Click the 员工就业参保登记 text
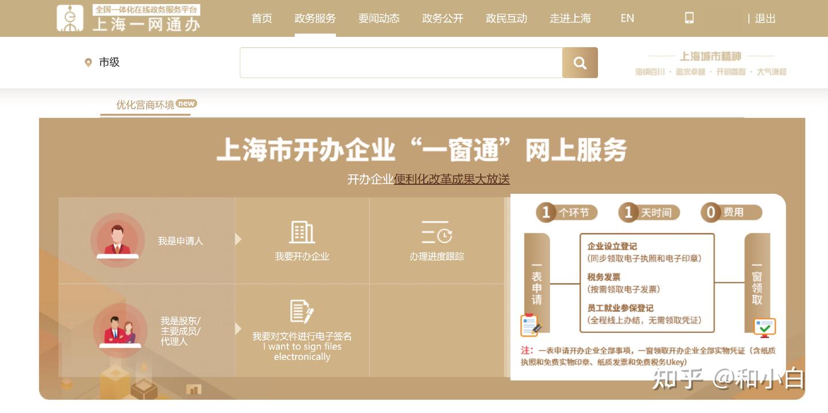This screenshot has width=828, height=413. [620, 308]
